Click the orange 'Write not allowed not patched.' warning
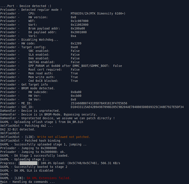The height and width of the screenshot is (184, 189). [64, 137]
